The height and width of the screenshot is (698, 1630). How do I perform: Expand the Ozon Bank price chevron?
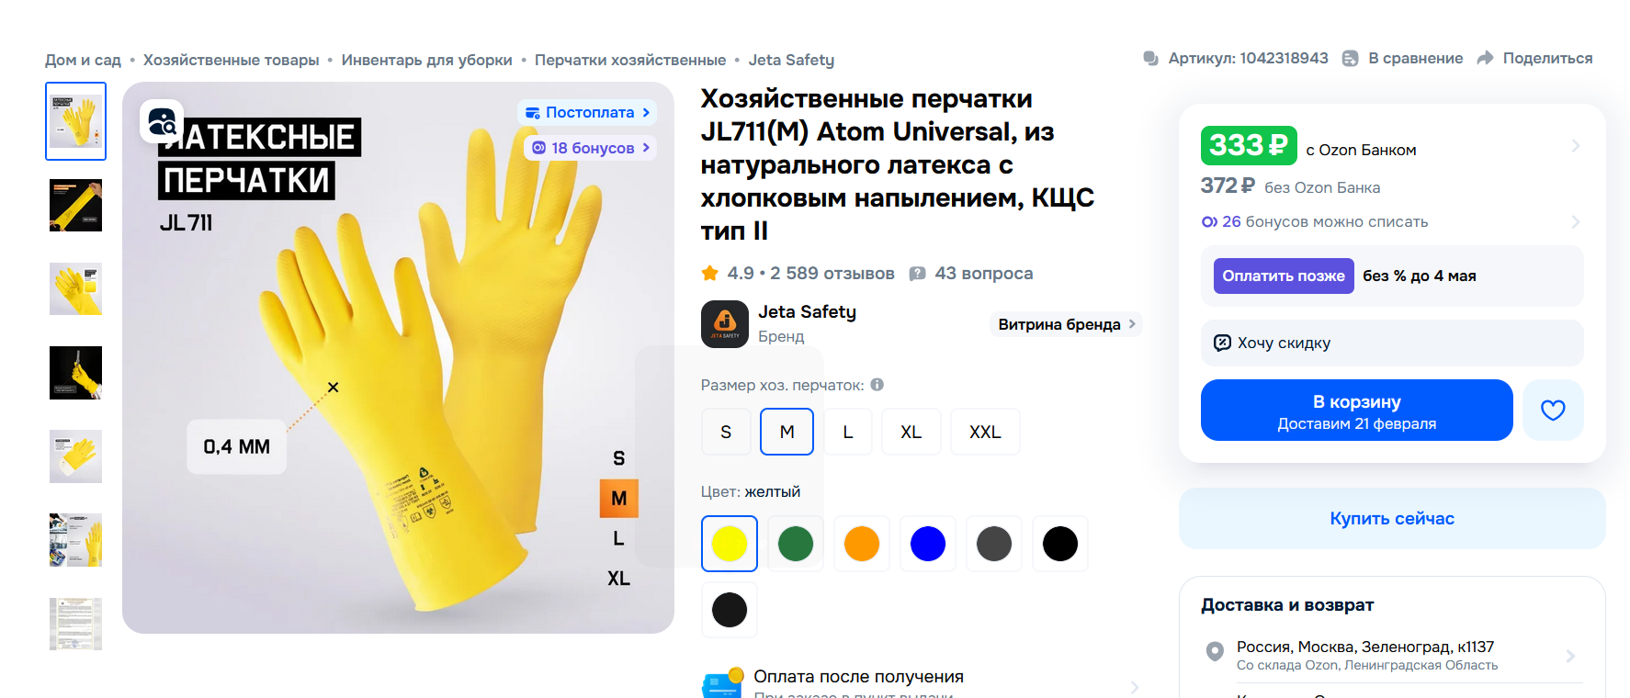click(1575, 146)
